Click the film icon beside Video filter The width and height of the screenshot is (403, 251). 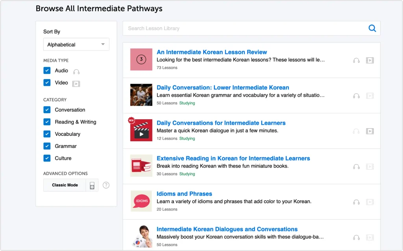tap(76, 84)
